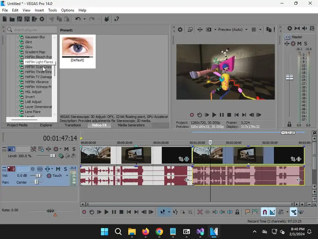This screenshot has width=318, height=239.
Task: Open the Touch automation mode dropdown
Action: (x=67, y=176)
